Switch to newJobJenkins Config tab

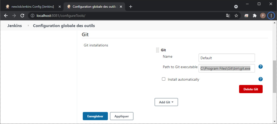click(33, 7)
